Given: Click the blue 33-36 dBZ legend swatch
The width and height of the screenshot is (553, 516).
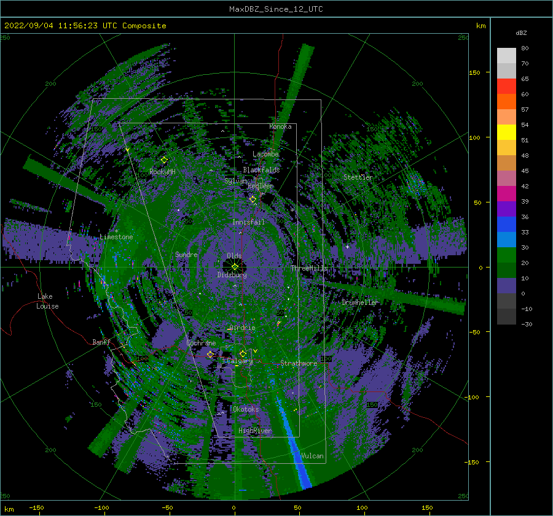Looking at the screenshot, I should [506, 224].
